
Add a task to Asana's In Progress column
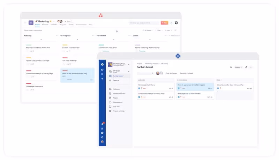tap(77, 40)
